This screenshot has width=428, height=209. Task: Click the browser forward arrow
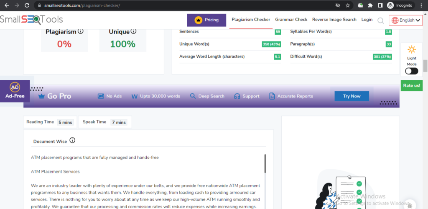click(x=17, y=5)
